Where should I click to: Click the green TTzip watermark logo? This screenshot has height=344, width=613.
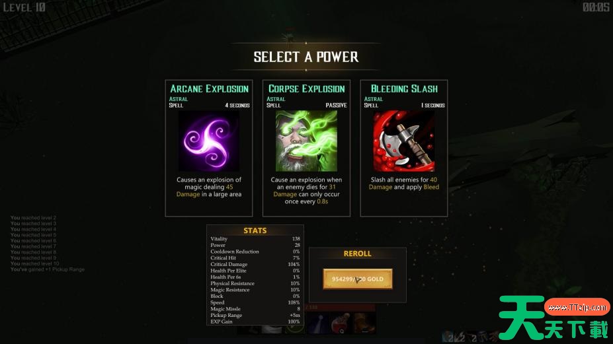coord(522,317)
